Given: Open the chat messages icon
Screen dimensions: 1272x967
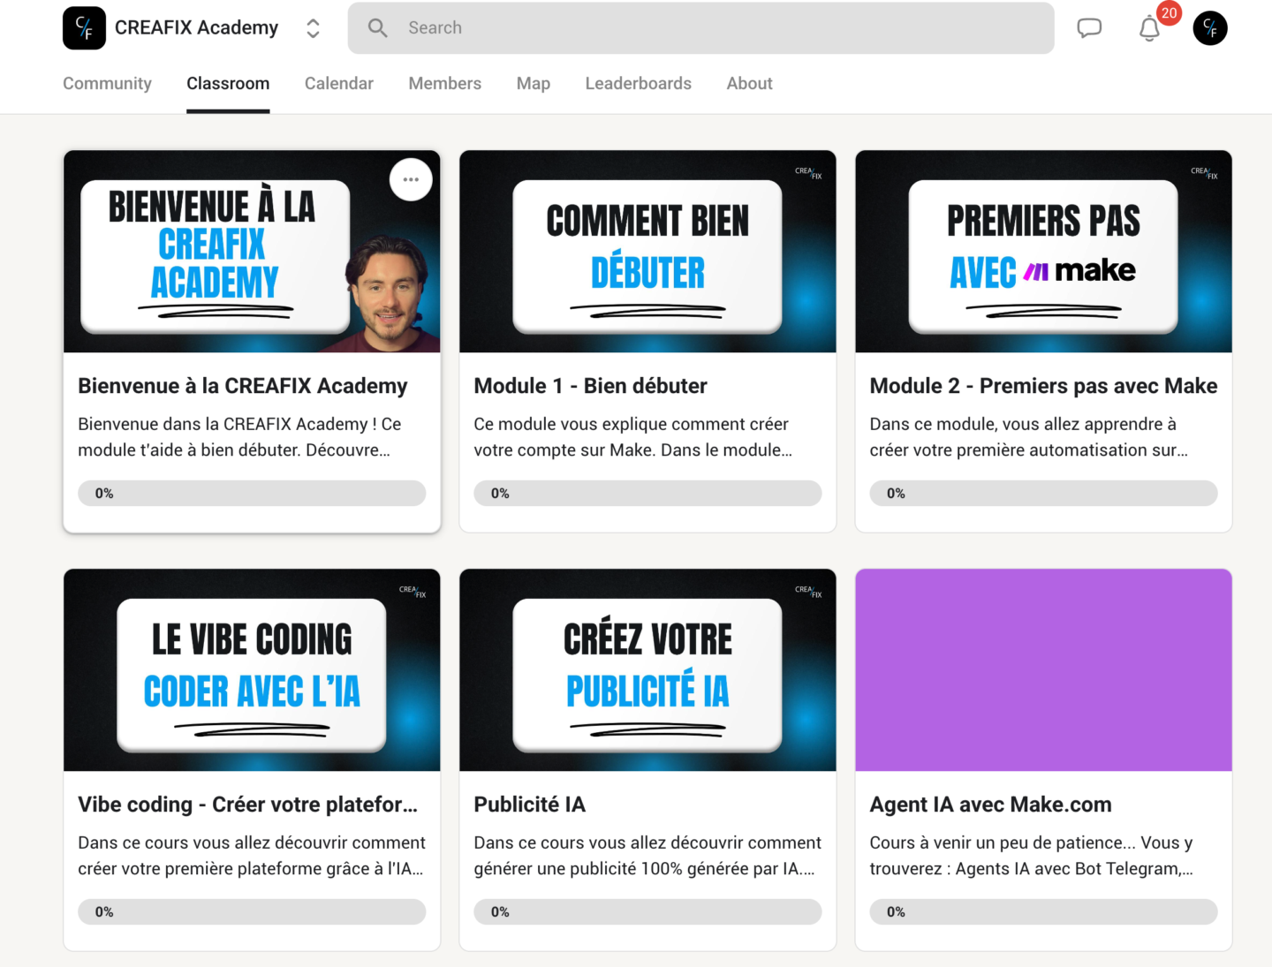Looking at the screenshot, I should (x=1089, y=28).
